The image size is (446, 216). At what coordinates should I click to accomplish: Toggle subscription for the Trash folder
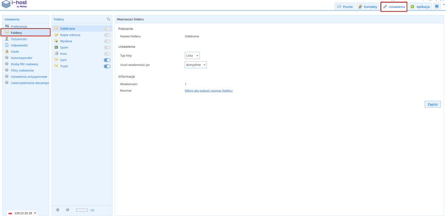107,66
